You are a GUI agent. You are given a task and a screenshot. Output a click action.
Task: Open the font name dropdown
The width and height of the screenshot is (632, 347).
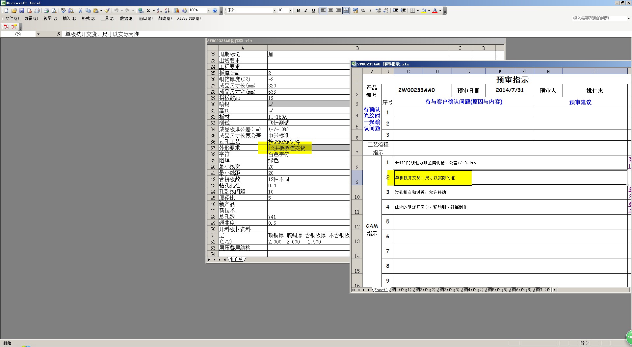275,11
